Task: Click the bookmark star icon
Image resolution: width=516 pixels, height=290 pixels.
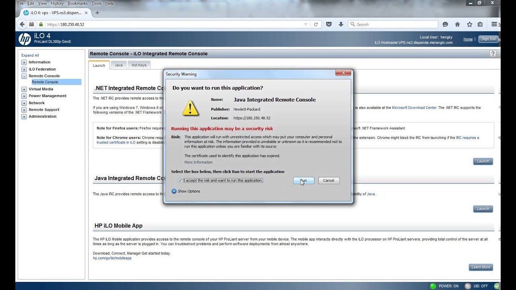Action: point(469,24)
